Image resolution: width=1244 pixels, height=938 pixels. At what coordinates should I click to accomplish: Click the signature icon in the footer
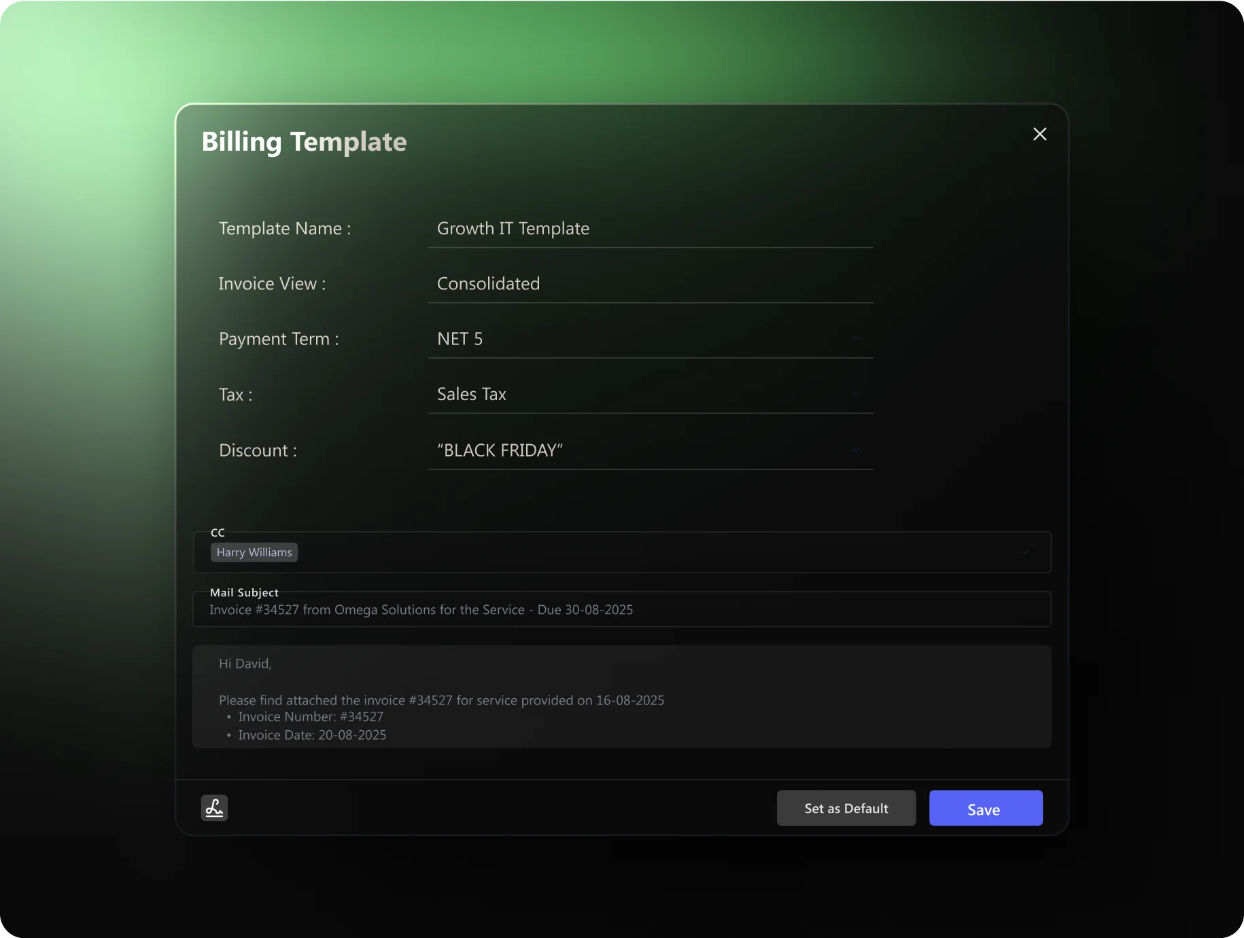click(214, 808)
